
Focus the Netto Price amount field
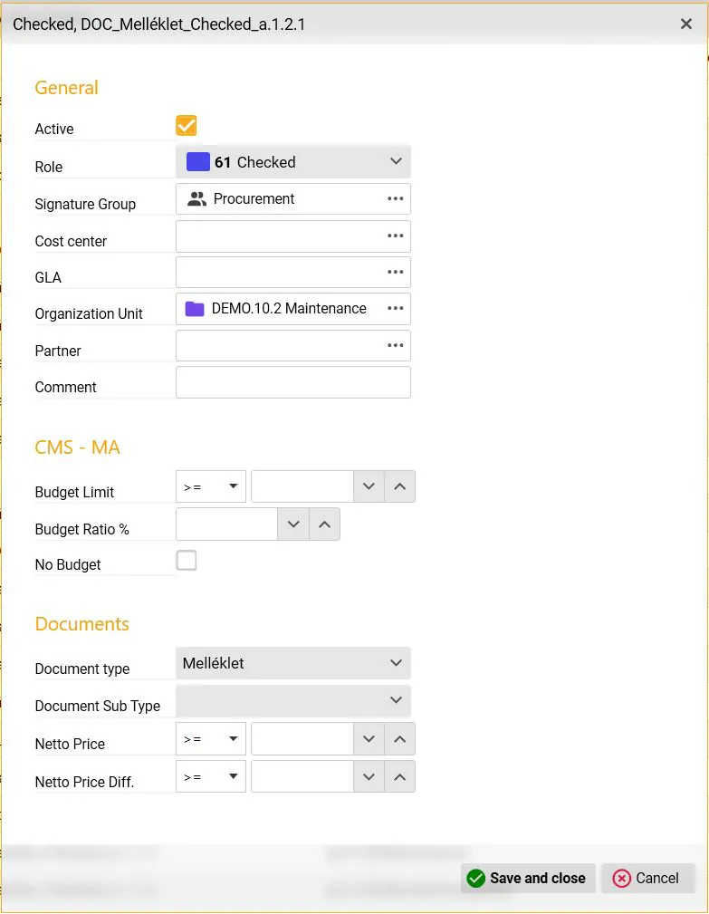302,738
